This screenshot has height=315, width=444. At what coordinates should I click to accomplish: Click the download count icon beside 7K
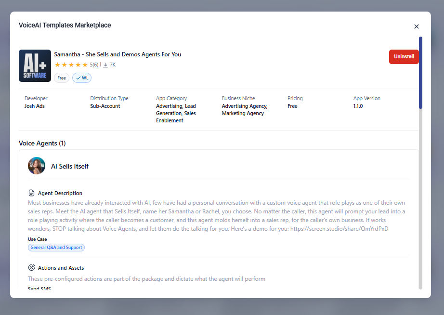[105, 65]
